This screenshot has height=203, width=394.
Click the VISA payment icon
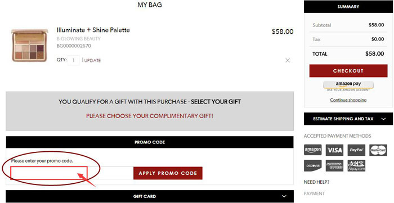coord(334,150)
